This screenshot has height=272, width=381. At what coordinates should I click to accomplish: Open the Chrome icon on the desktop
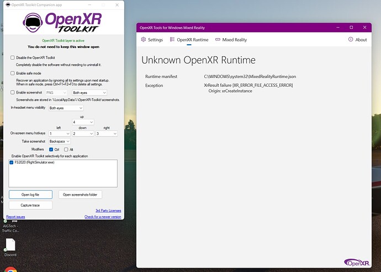coord(10,270)
